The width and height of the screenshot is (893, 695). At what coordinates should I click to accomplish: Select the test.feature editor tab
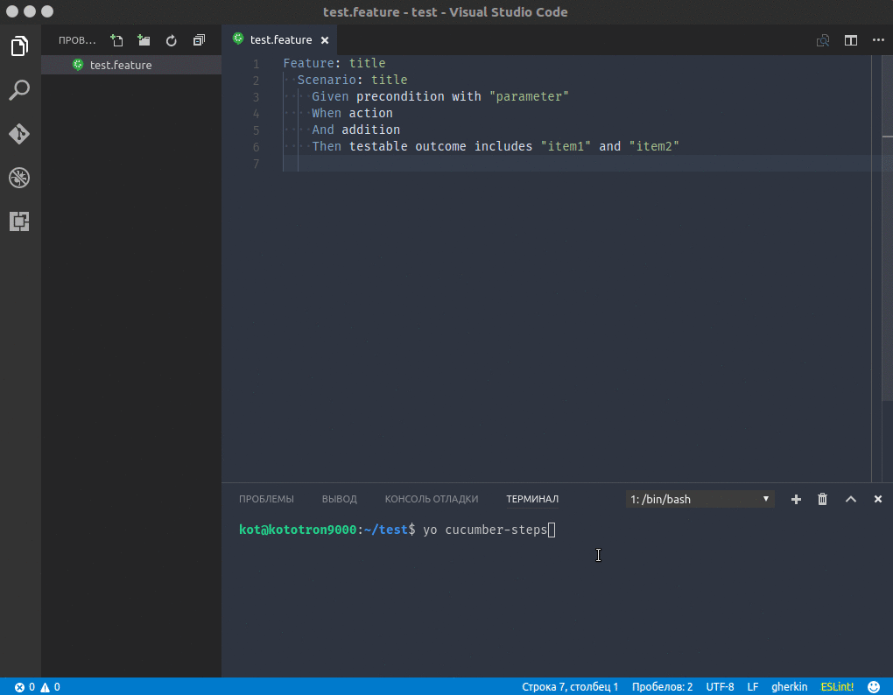pos(281,40)
